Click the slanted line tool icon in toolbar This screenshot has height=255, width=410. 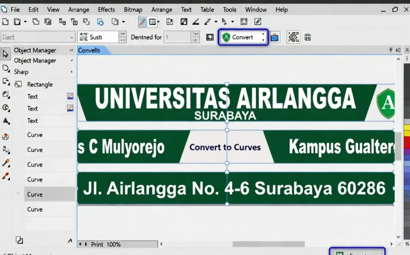pyautogui.click(x=195, y=22)
